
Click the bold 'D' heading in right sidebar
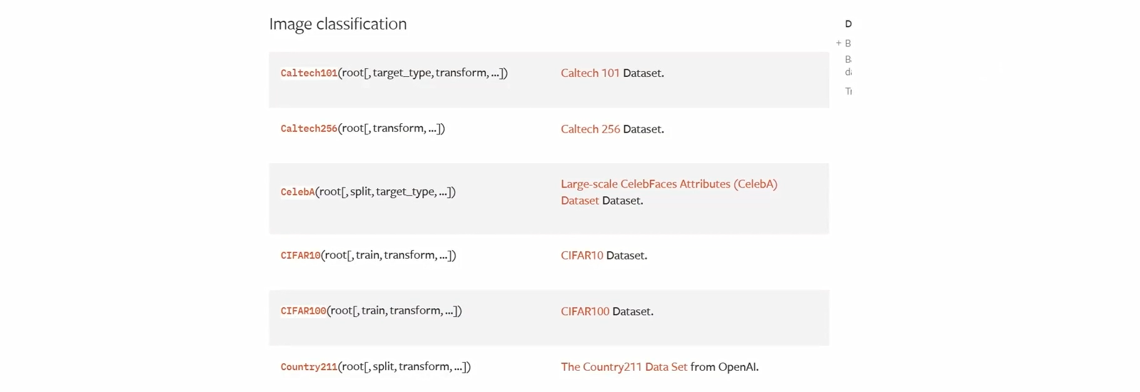pos(848,24)
